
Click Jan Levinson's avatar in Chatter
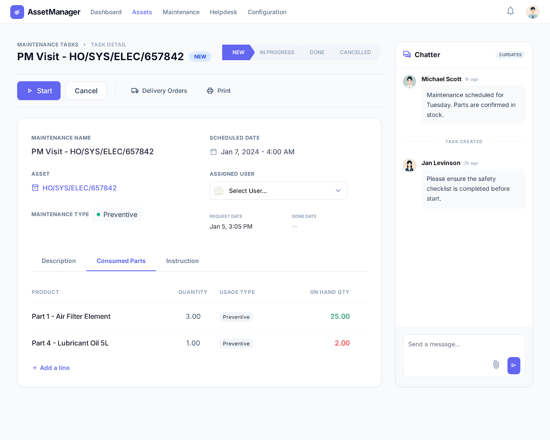click(409, 165)
